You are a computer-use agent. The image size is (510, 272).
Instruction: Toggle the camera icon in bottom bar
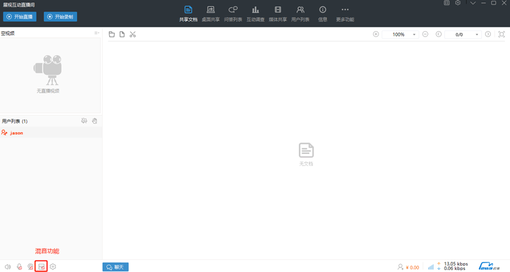pos(30,266)
